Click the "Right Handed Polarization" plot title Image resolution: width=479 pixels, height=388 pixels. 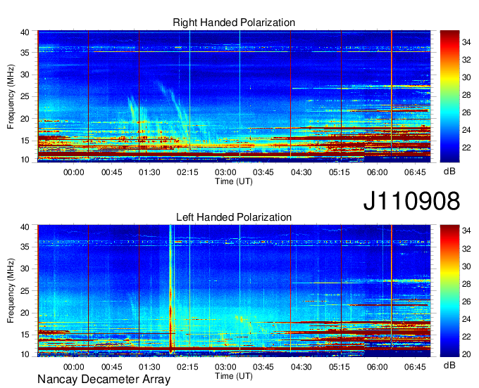pyautogui.click(x=234, y=22)
